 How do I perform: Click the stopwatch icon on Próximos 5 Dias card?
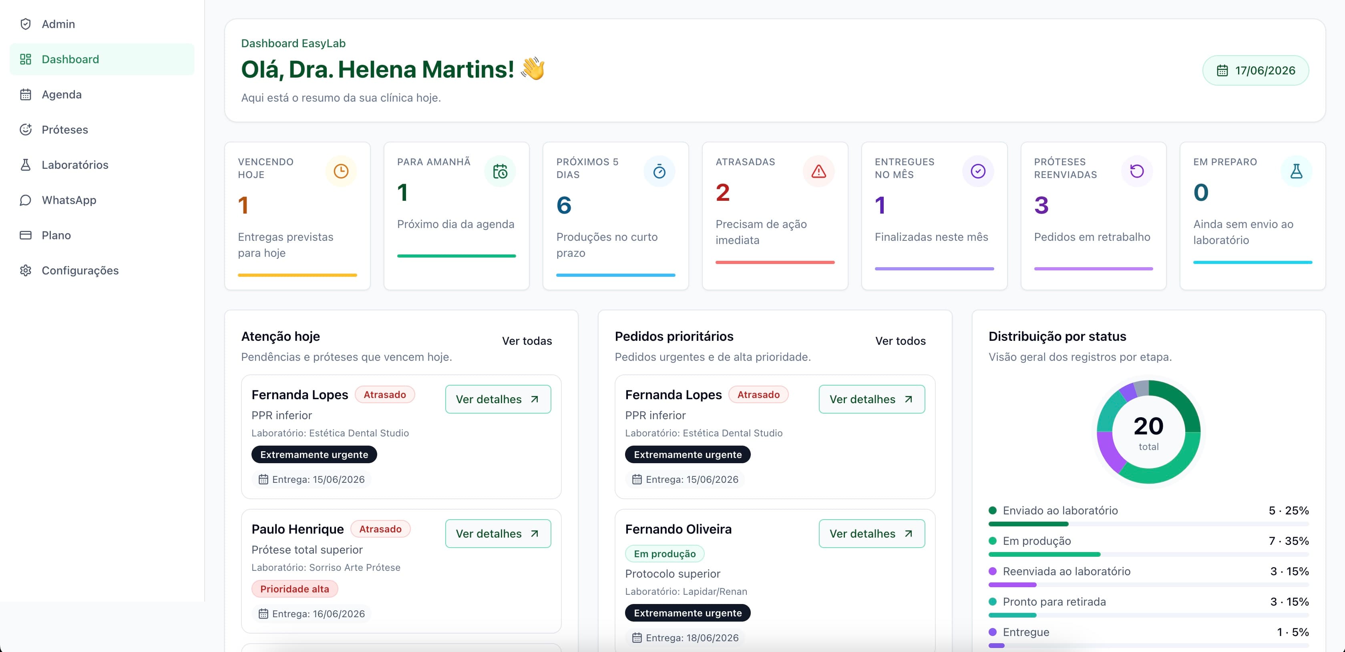659,171
